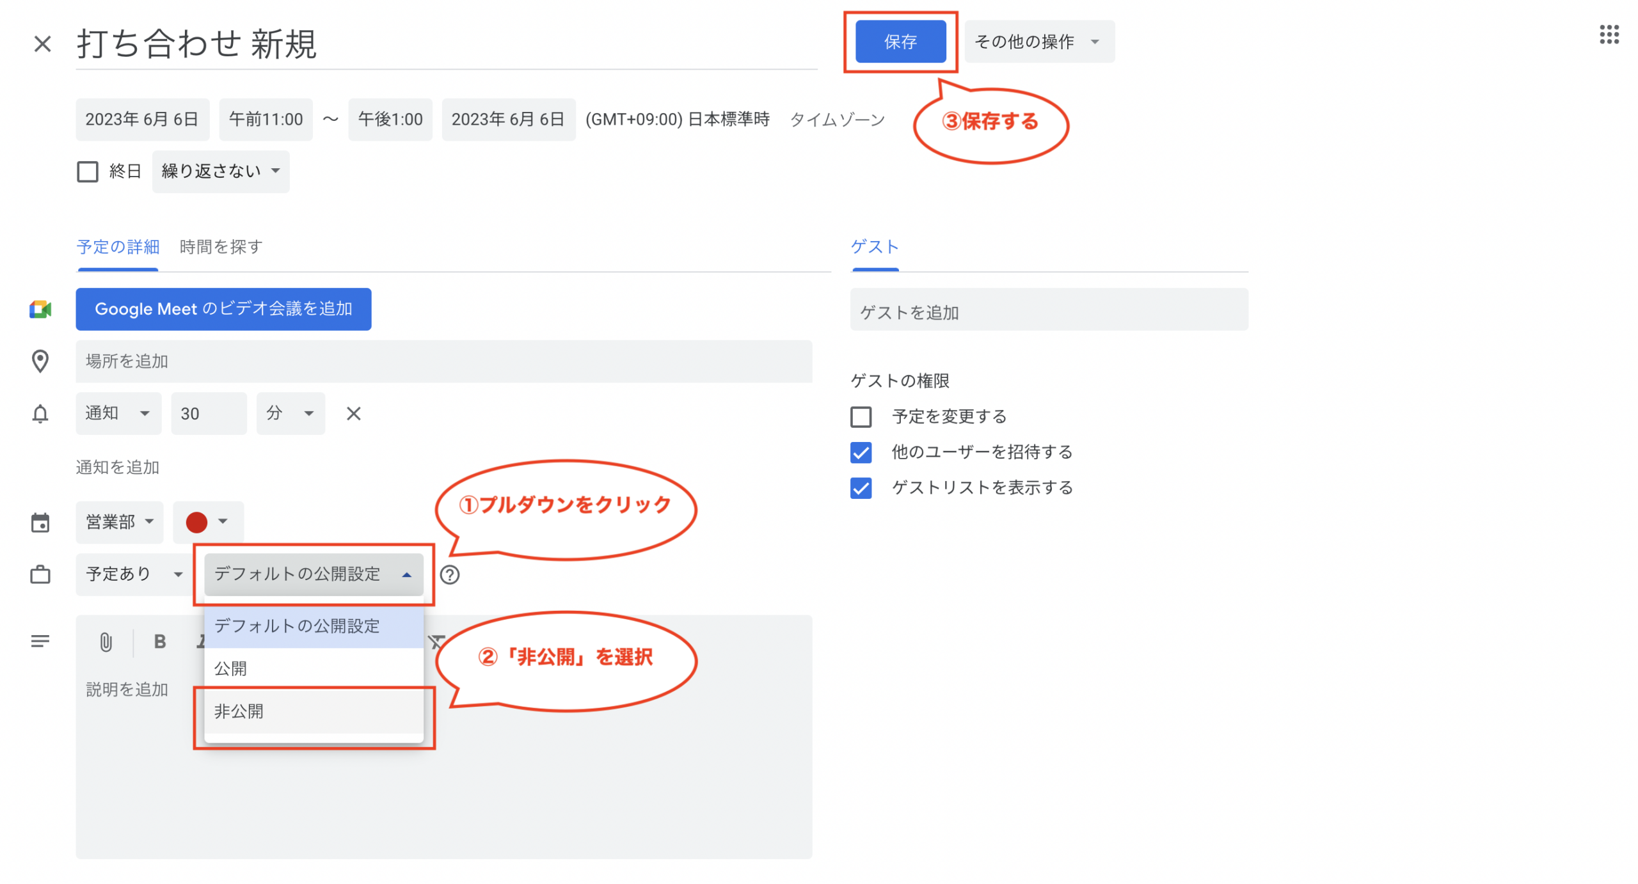
Task: Click the attachment paperclip icon
Action: pos(106,641)
